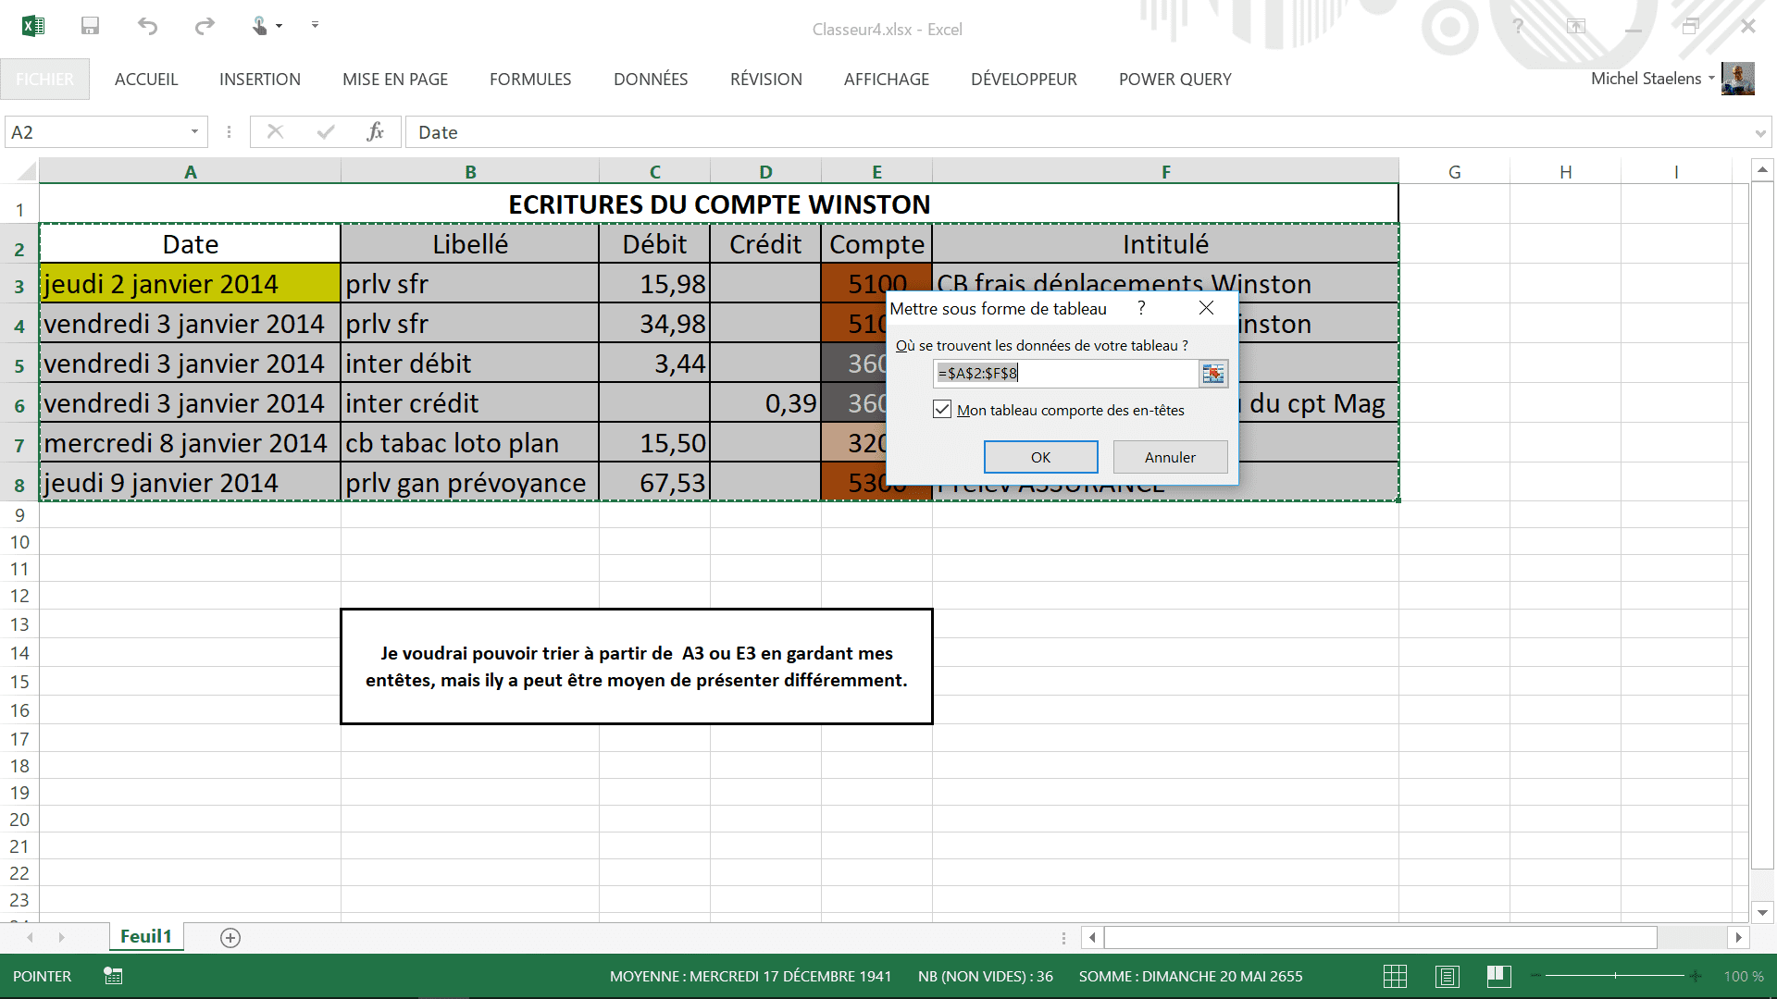The height and width of the screenshot is (999, 1777).
Task: Add a new sheet with the plus icon
Action: point(230,938)
